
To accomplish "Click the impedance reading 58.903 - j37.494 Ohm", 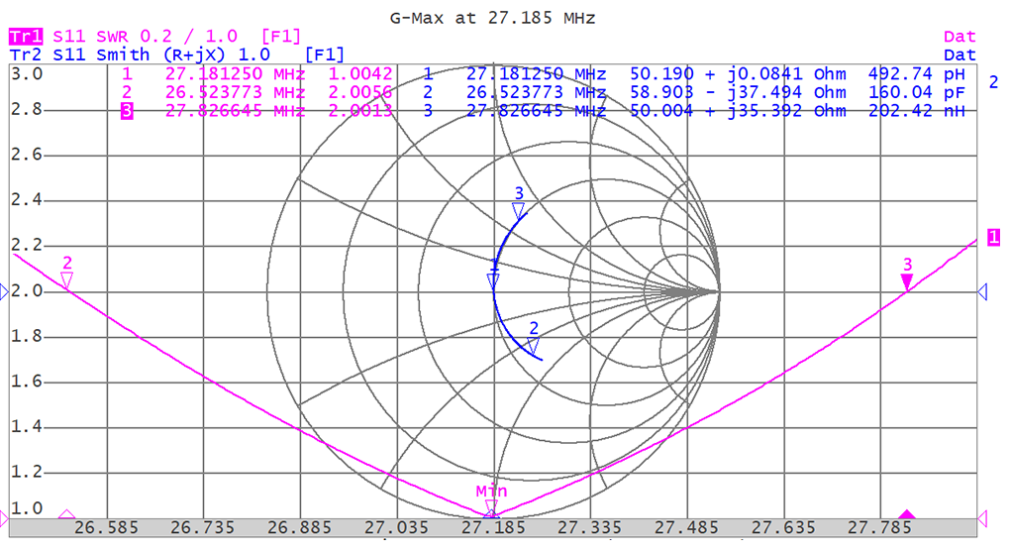I will click(x=738, y=92).
